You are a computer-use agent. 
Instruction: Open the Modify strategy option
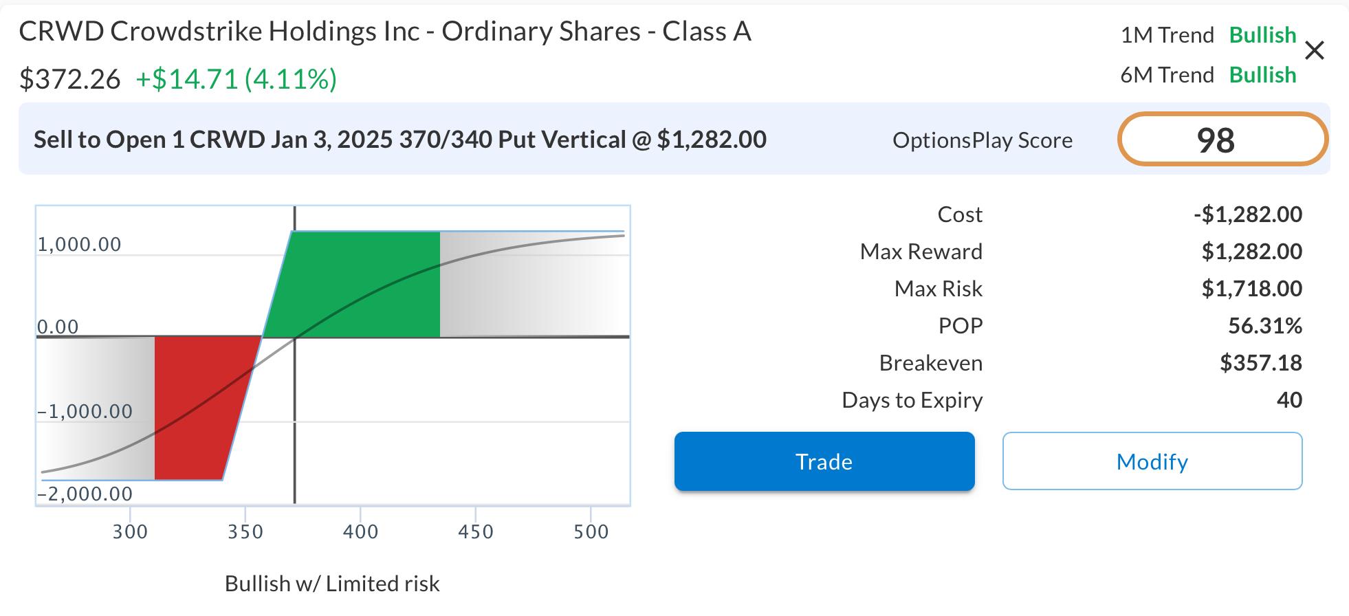1152,461
